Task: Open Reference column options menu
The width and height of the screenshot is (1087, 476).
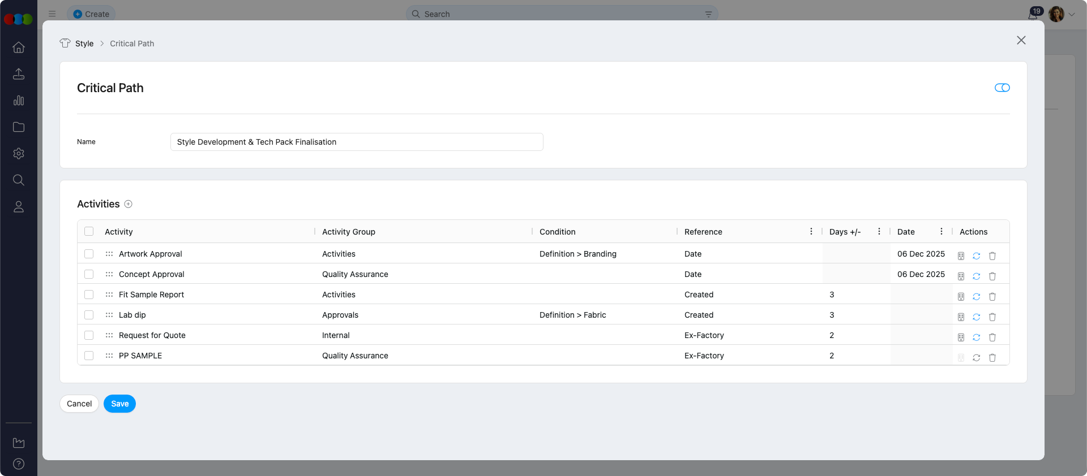Action: click(x=811, y=231)
